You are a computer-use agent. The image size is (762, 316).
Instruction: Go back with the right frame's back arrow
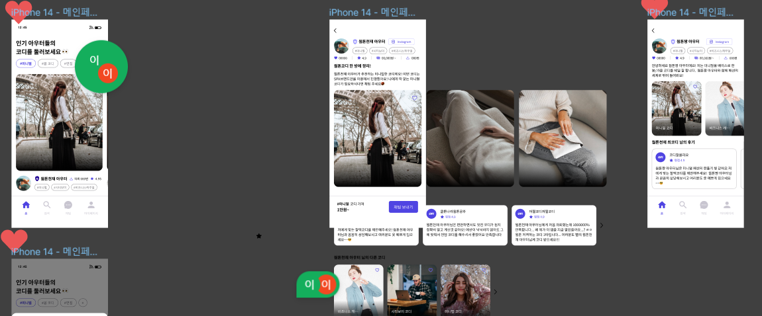(x=653, y=30)
